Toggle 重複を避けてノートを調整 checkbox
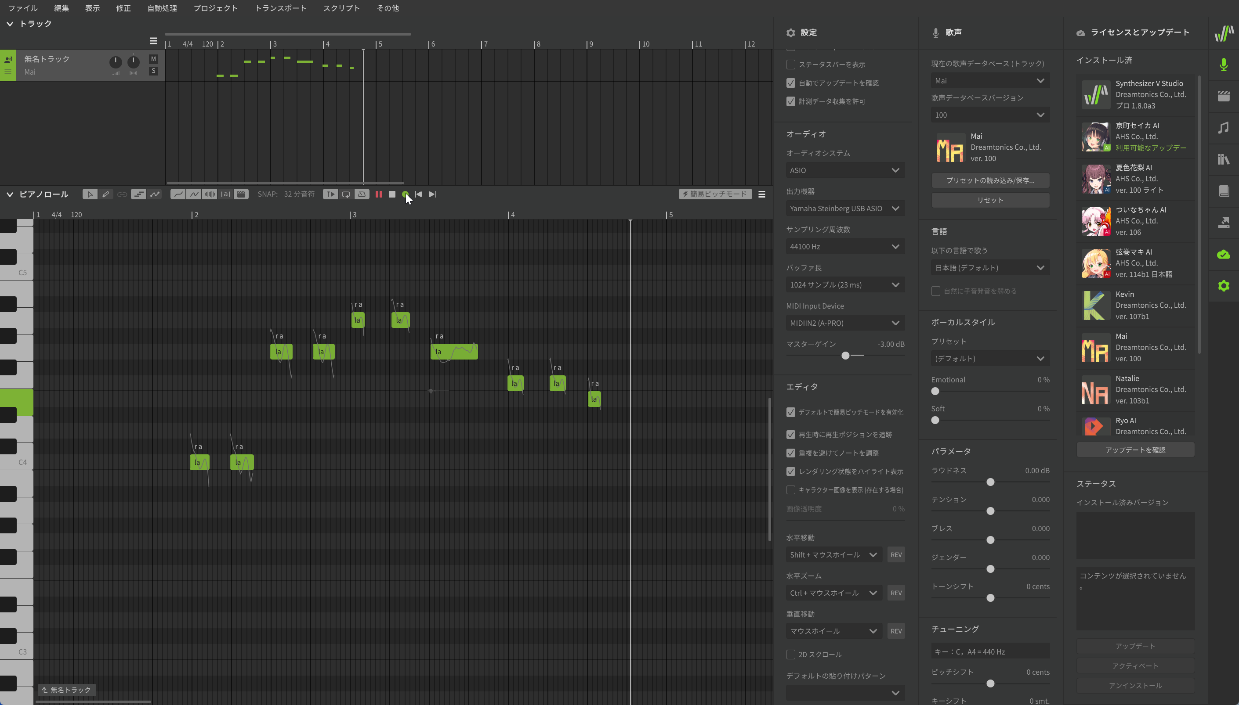The width and height of the screenshot is (1239, 705). click(x=791, y=453)
